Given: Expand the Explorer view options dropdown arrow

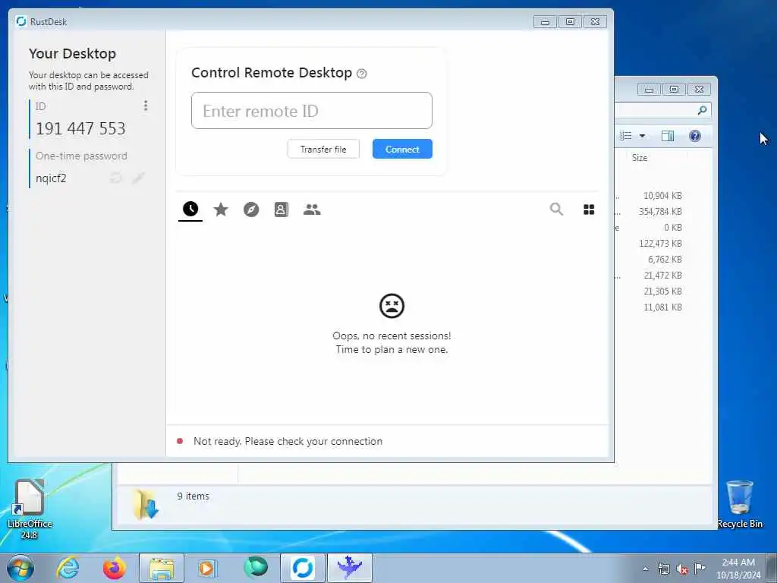Looking at the screenshot, I should tap(642, 136).
